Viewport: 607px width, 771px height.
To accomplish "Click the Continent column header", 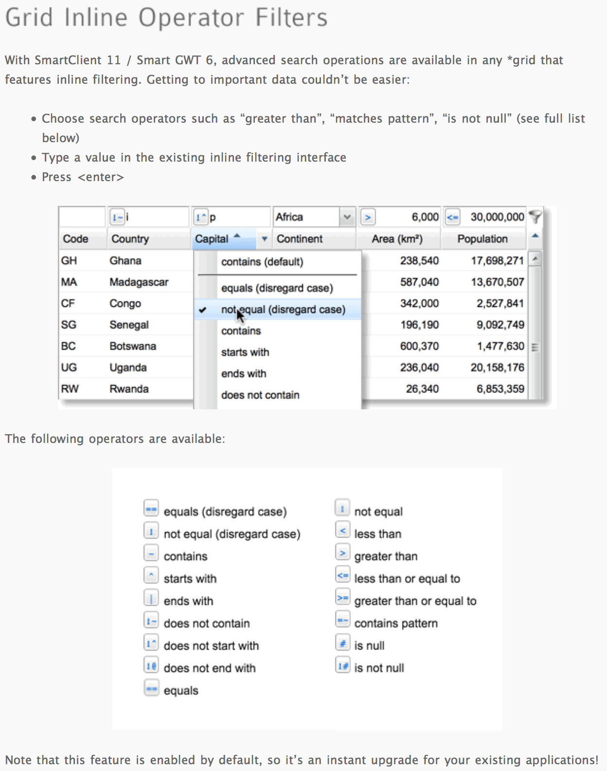I will [x=314, y=239].
